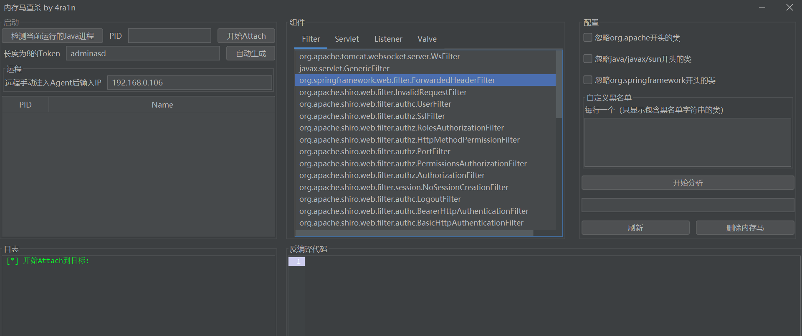This screenshot has width=802, height=336.
Task: Click the Token field containing adminasd
Action: tap(143, 53)
